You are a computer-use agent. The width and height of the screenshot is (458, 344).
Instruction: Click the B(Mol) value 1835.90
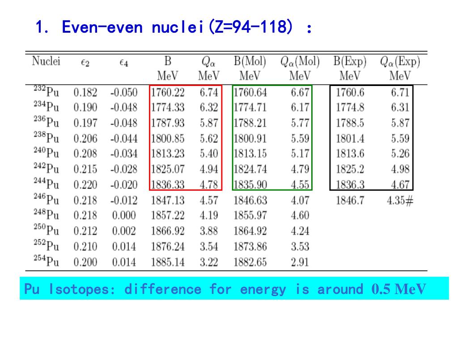pos(250,185)
